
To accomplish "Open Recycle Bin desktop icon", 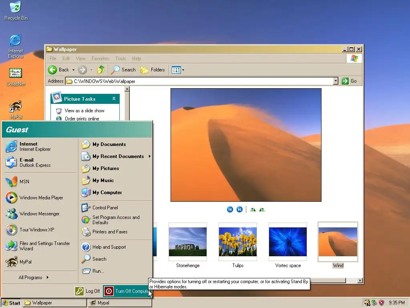I will (x=16, y=11).
